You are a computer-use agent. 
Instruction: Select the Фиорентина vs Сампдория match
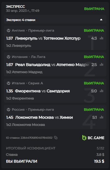pos(42,91)
